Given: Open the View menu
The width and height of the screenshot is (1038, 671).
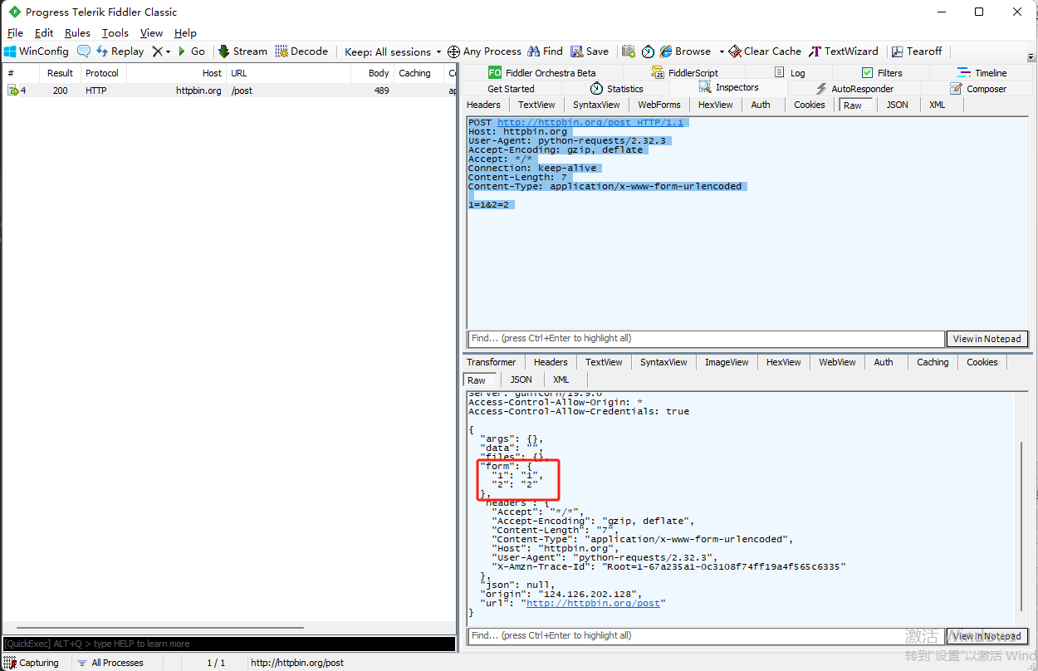Looking at the screenshot, I should [151, 33].
